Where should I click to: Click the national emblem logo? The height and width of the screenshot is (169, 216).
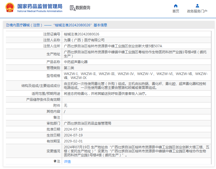pos(10,8)
